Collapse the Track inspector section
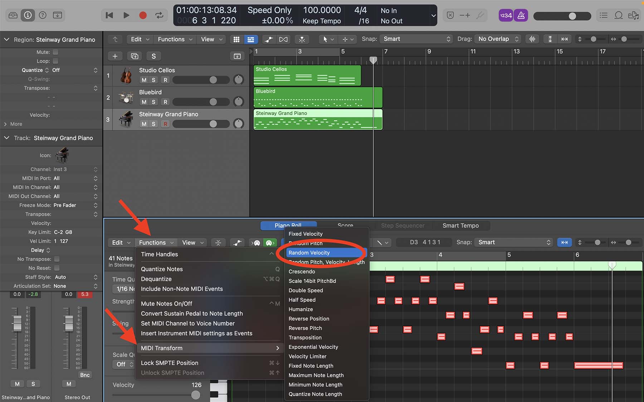This screenshot has height=402, width=644. (6, 138)
